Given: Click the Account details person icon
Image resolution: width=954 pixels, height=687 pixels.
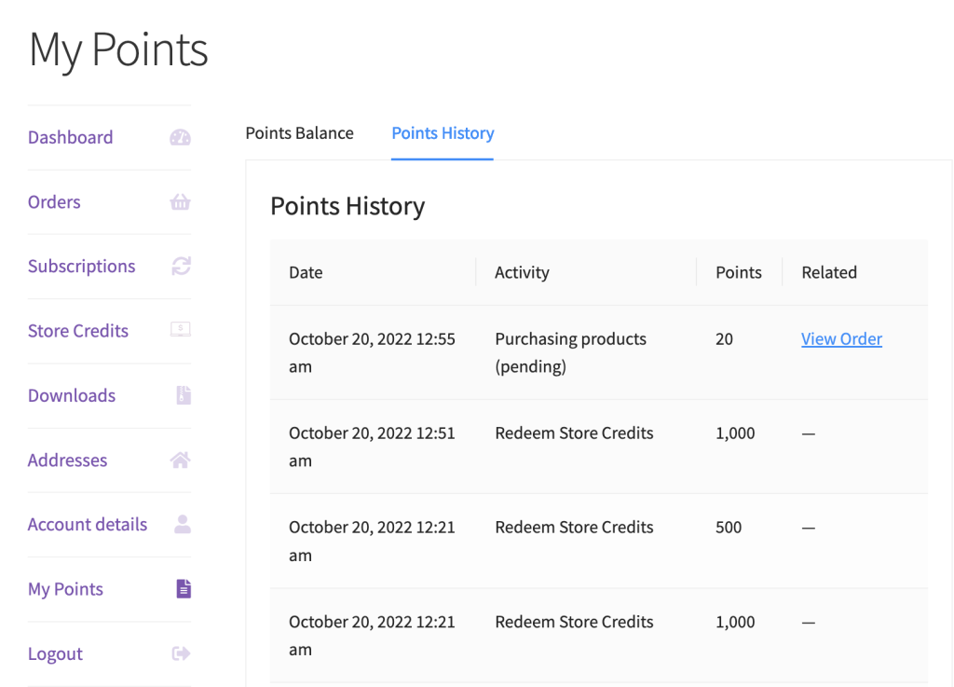Looking at the screenshot, I should coord(183,524).
